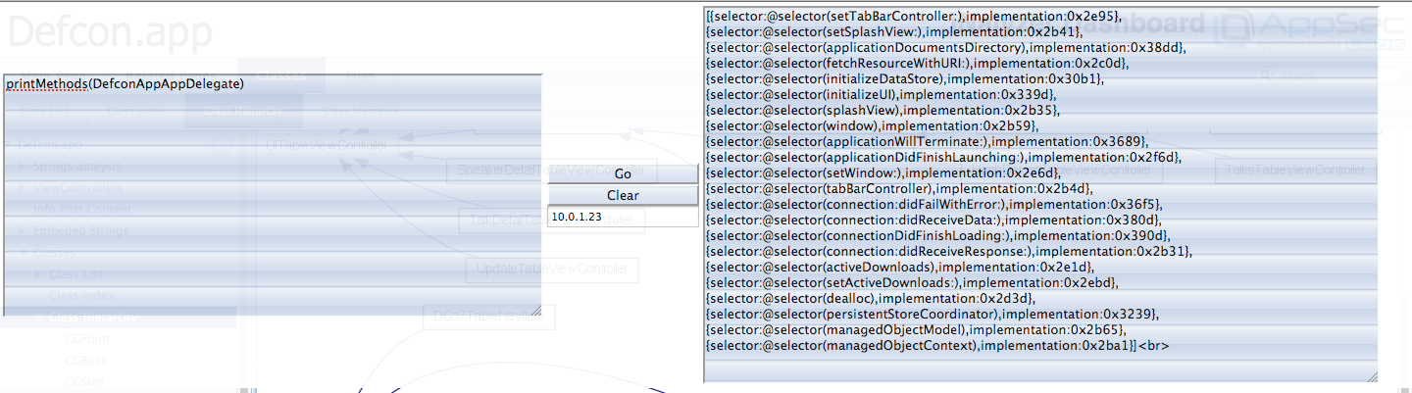Click the 10.0.1.23 IP address field
1412x393 pixels.
[x=622, y=217]
